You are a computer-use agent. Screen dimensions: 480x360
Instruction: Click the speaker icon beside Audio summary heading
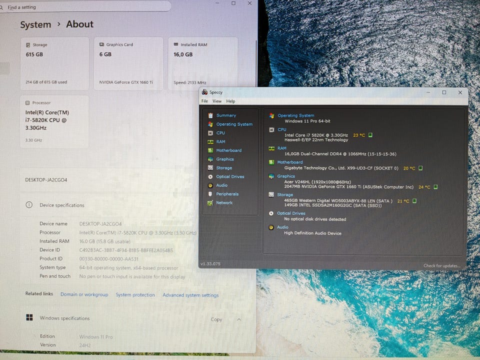point(271,227)
